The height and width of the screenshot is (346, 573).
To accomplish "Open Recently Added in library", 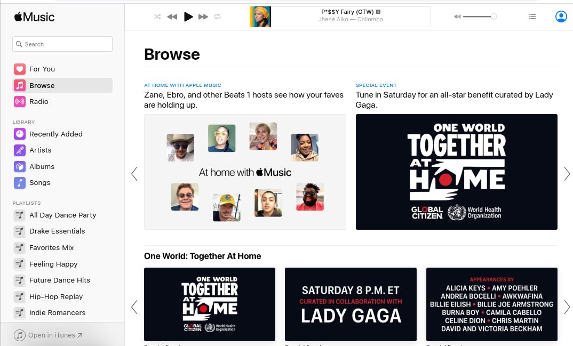I will click(x=55, y=134).
